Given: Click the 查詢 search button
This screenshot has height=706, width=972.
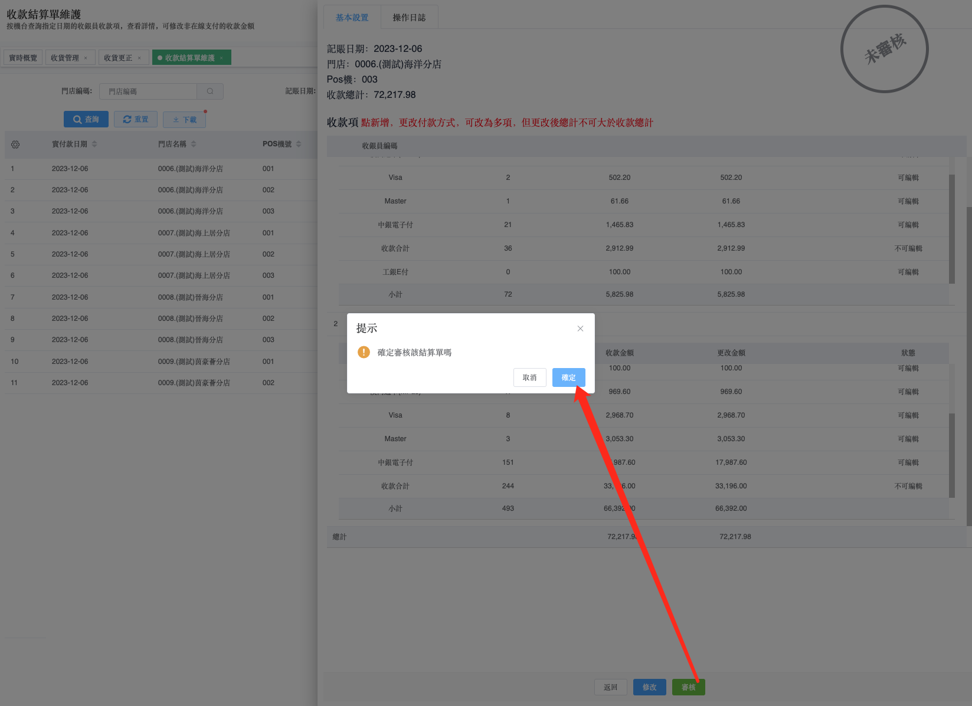Looking at the screenshot, I should coord(86,119).
